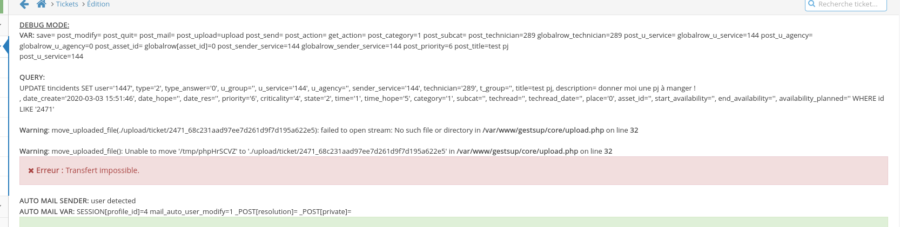
Task: Click the UPDATE tincidents query text
Action: [452, 98]
